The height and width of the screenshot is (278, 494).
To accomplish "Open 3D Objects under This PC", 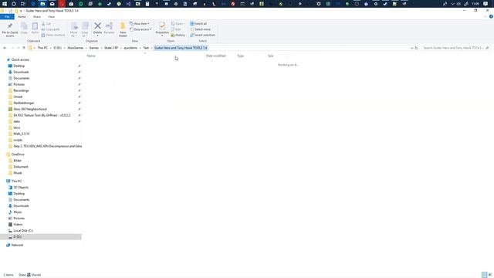I will pyautogui.click(x=21, y=187).
